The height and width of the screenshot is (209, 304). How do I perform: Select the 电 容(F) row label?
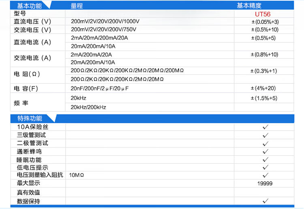tap(27, 89)
